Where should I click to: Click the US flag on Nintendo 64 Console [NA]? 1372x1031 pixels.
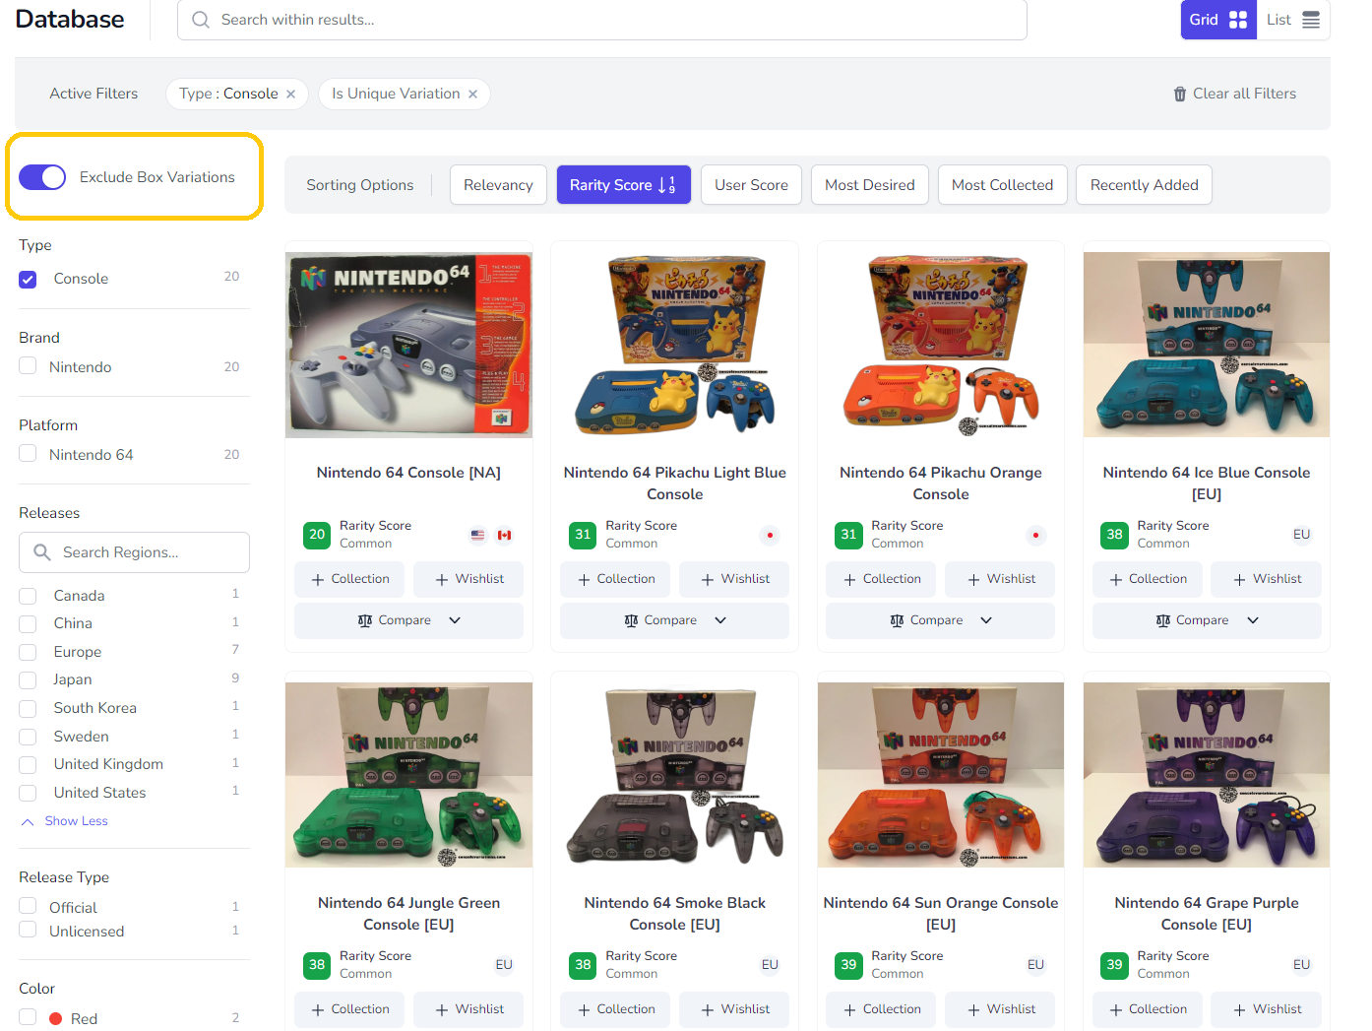pyautogui.click(x=477, y=535)
